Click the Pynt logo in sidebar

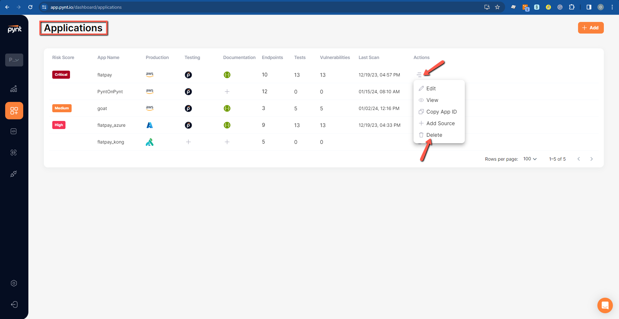[x=15, y=29]
